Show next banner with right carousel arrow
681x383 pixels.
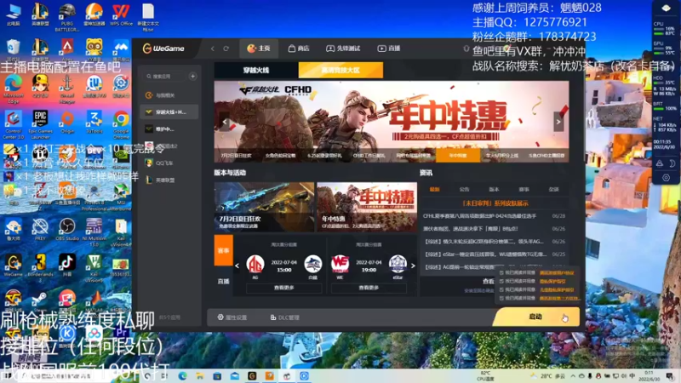(558, 122)
